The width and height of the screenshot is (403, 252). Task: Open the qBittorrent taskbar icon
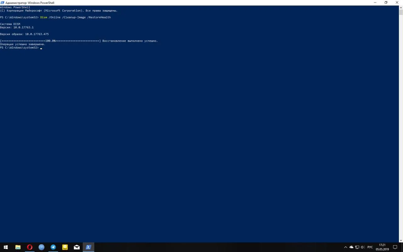41,247
